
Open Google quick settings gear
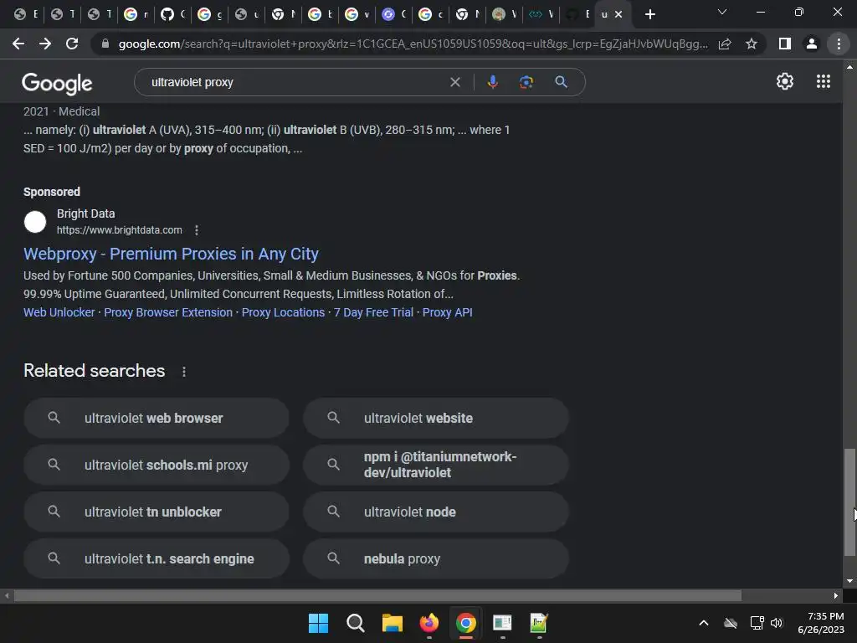tap(785, 81)
